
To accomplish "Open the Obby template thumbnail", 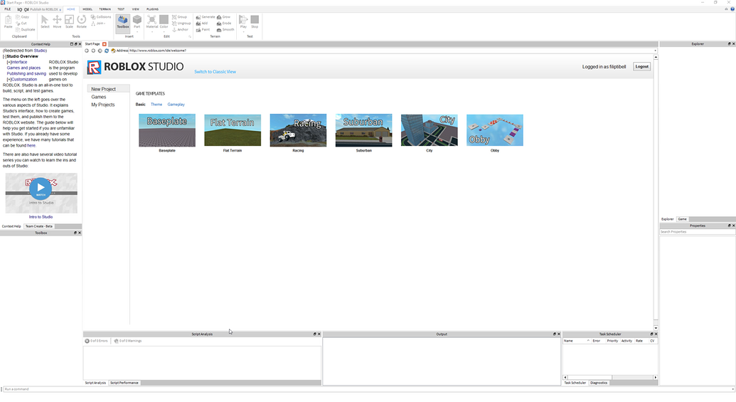I will coord(495,130).
